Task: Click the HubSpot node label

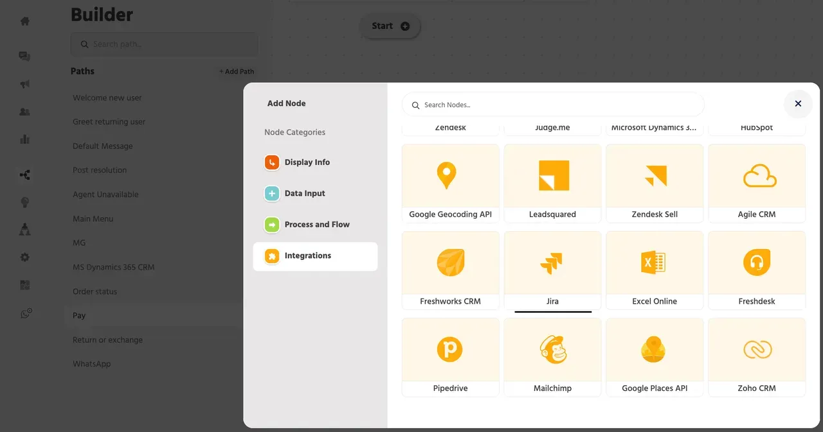Action: click(x=757, y=128)
